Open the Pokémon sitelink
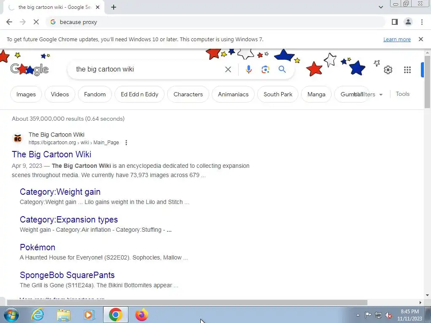431x323 pixels. click(x=37, y=247)
